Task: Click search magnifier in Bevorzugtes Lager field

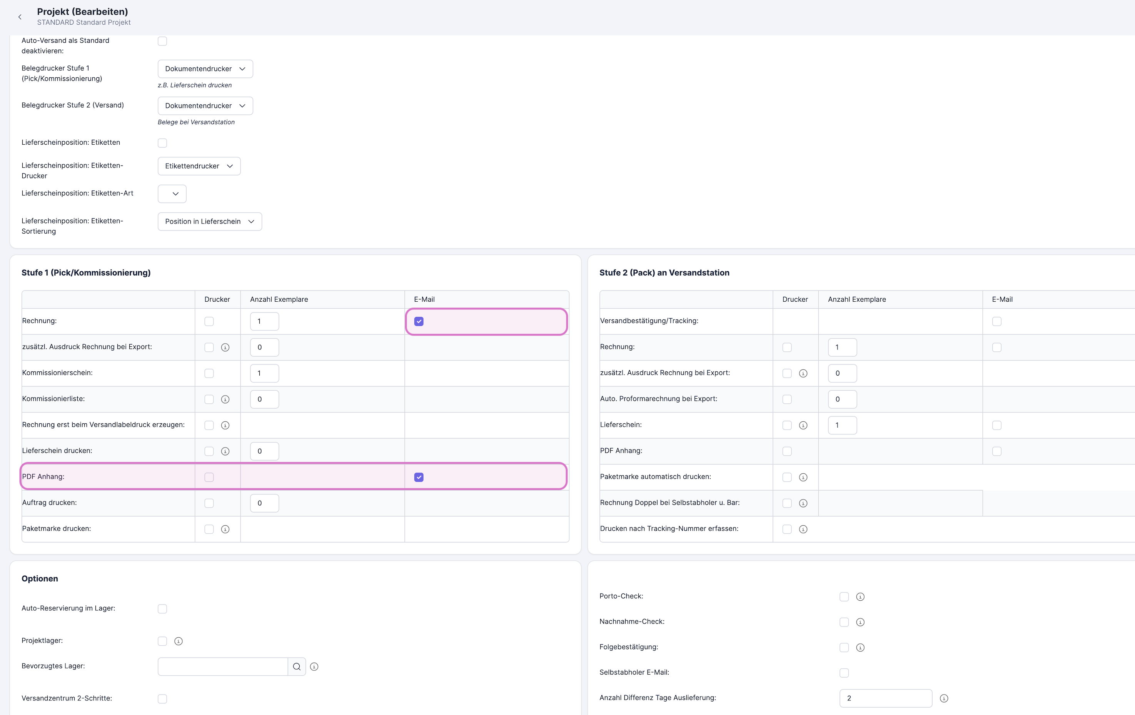Action: tap(297, 667)
